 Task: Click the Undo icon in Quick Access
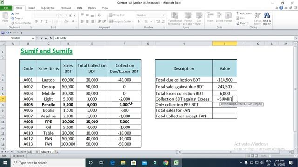[7, 33]
